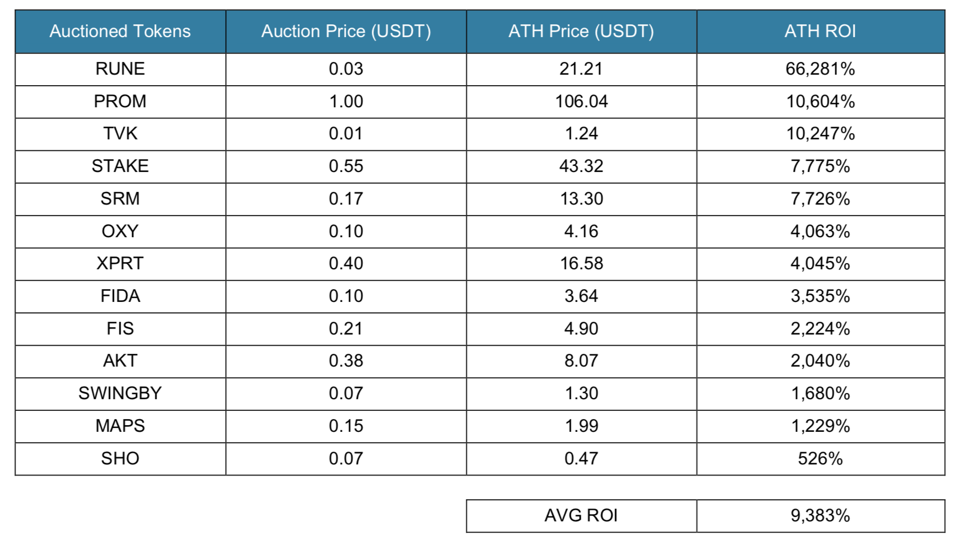Select the ATH ROI column header
Viewport: 978px width, 544px height.
820,32
